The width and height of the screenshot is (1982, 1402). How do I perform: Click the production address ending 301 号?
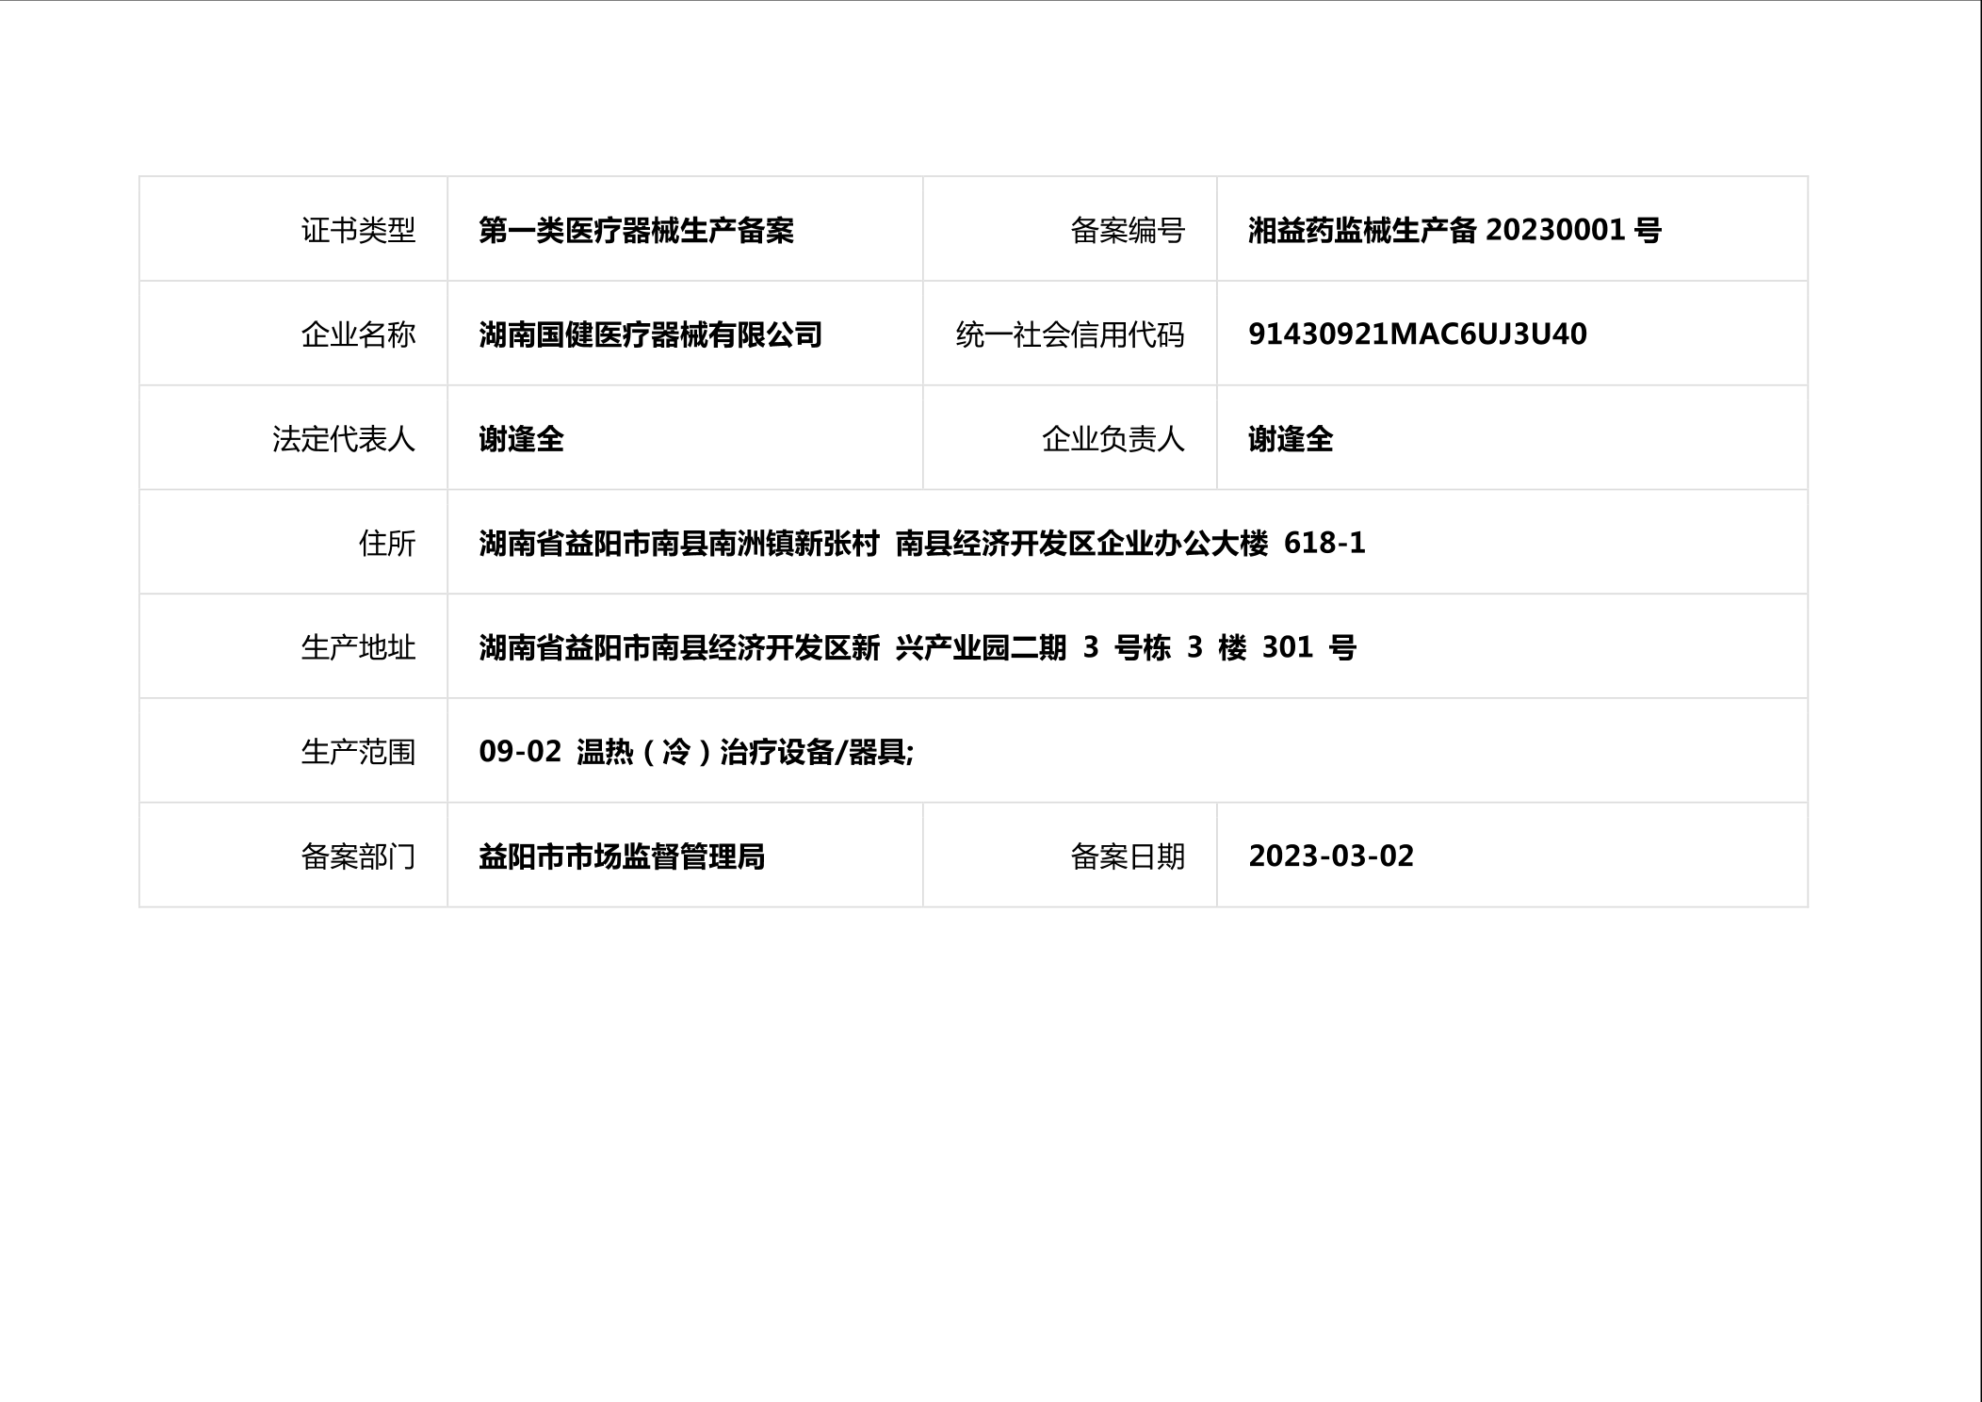coord(917,648)
